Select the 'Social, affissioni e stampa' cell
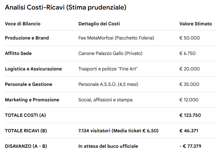This screenshot has height=156, width=217. click(105, 100)
